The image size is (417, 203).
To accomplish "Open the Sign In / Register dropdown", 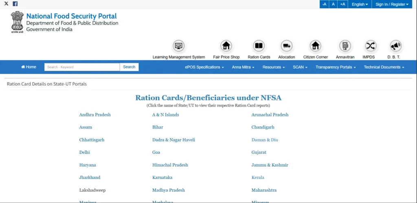I will 392,4.
